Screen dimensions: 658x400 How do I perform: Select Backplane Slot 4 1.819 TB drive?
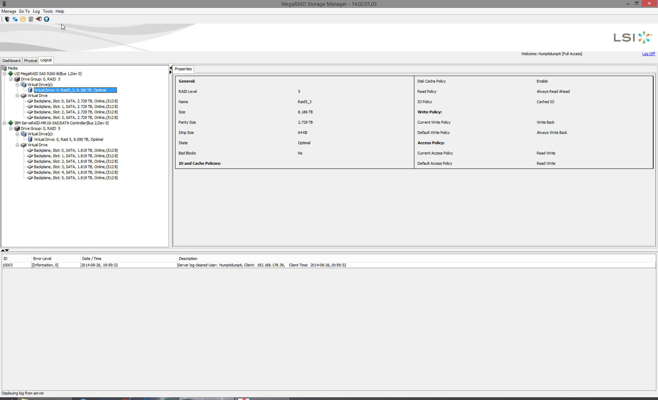(x=76, y=172)
